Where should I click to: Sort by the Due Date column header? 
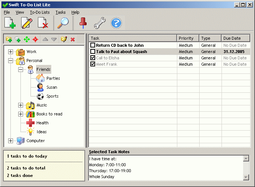236,38
